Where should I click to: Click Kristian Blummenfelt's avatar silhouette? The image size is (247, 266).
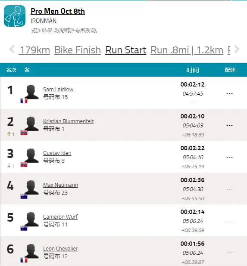click(31, 124)
